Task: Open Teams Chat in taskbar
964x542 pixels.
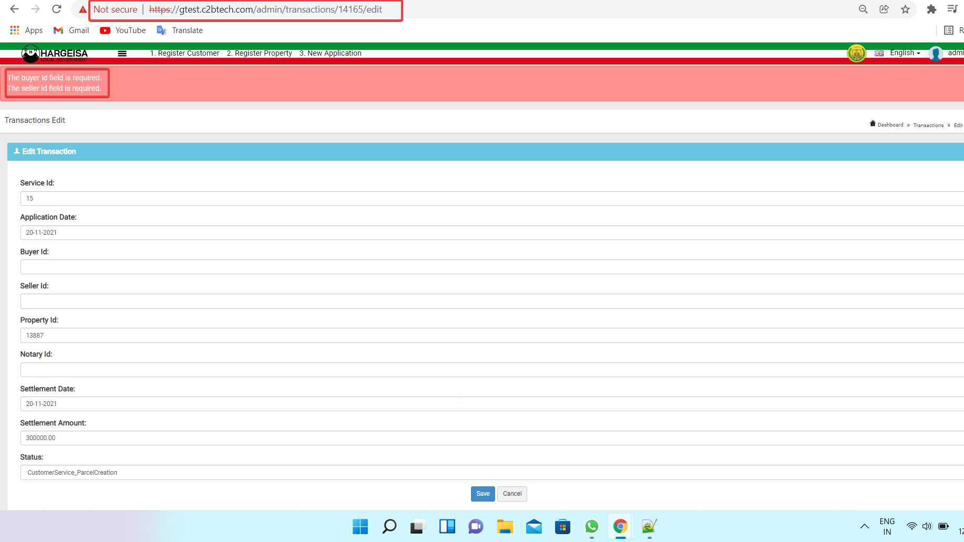Action: coord(476,526)
